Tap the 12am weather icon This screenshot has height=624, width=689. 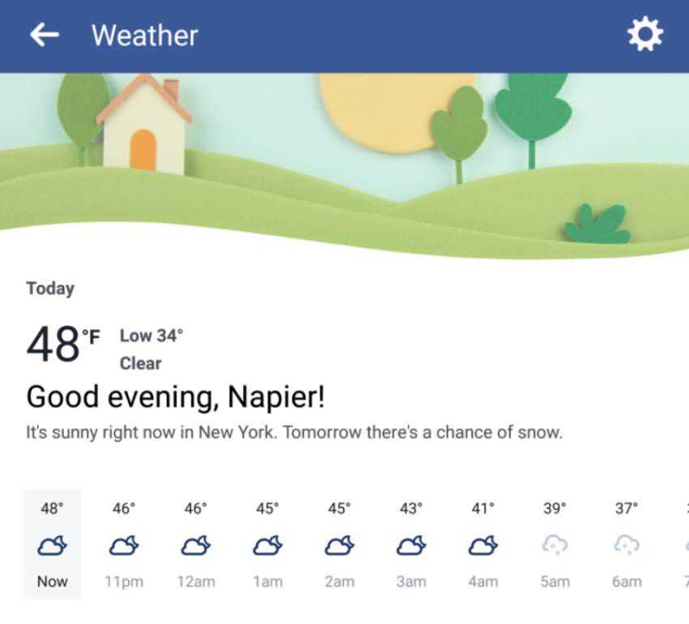tap(195, 546)
